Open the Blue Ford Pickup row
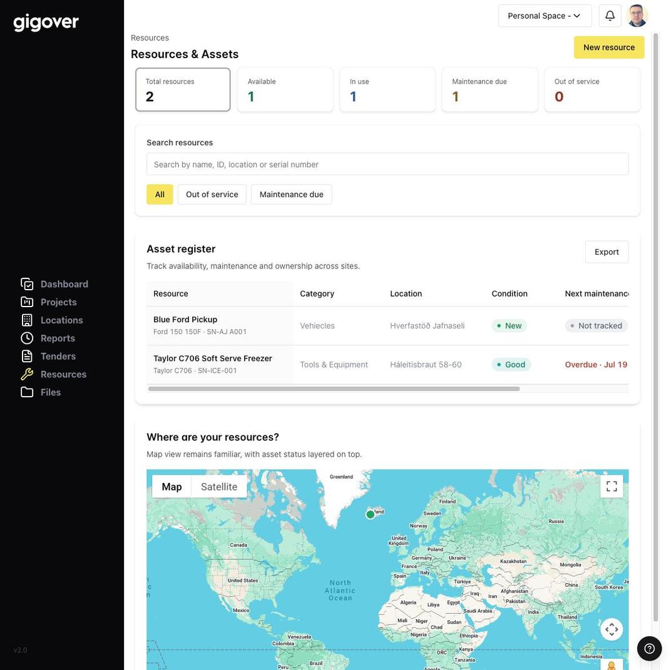 [387, 325]
